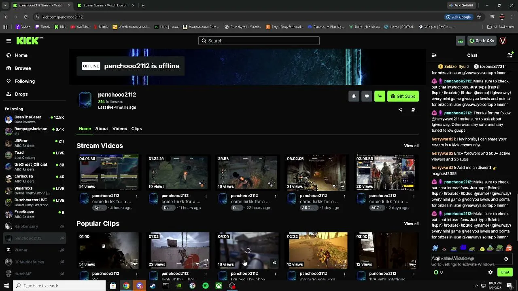This screenshot has height=291, width=518.
Task: Toggle notification icon beside Kalokencory in sidebar
Action: [62, 226]
